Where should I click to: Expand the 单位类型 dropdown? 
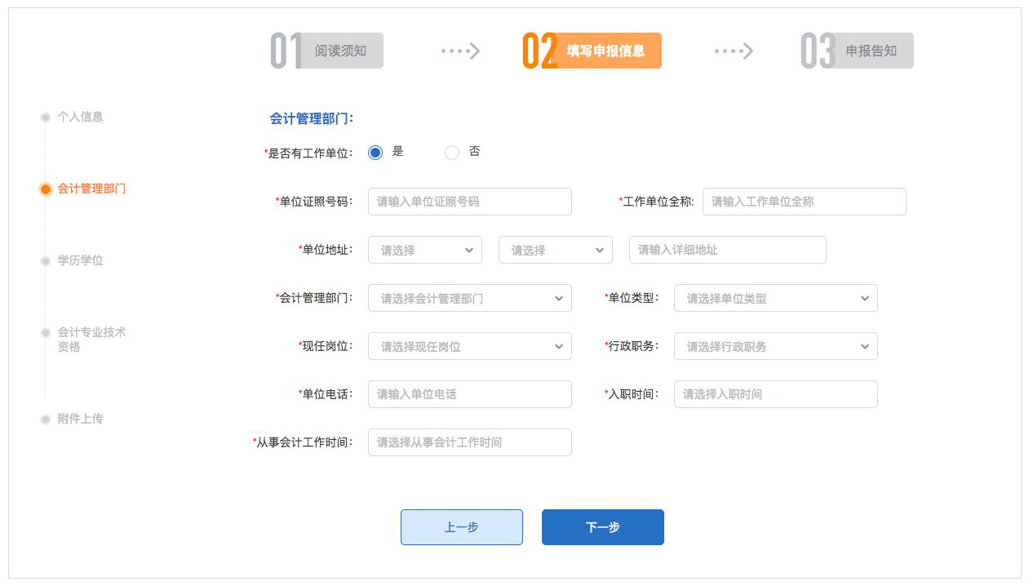pos(775,298)
